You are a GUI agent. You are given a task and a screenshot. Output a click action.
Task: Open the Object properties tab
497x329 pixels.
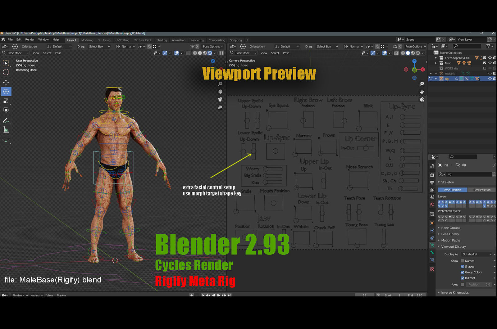[x=432, y=223]
